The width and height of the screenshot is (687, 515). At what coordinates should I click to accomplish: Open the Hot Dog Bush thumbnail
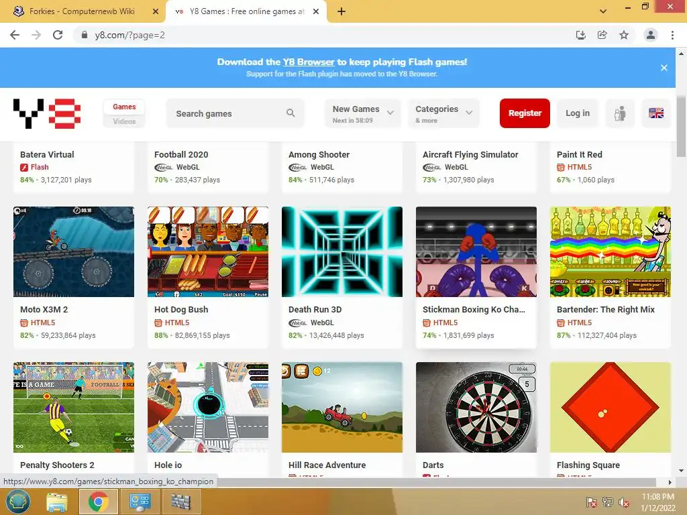coord(208,252)
